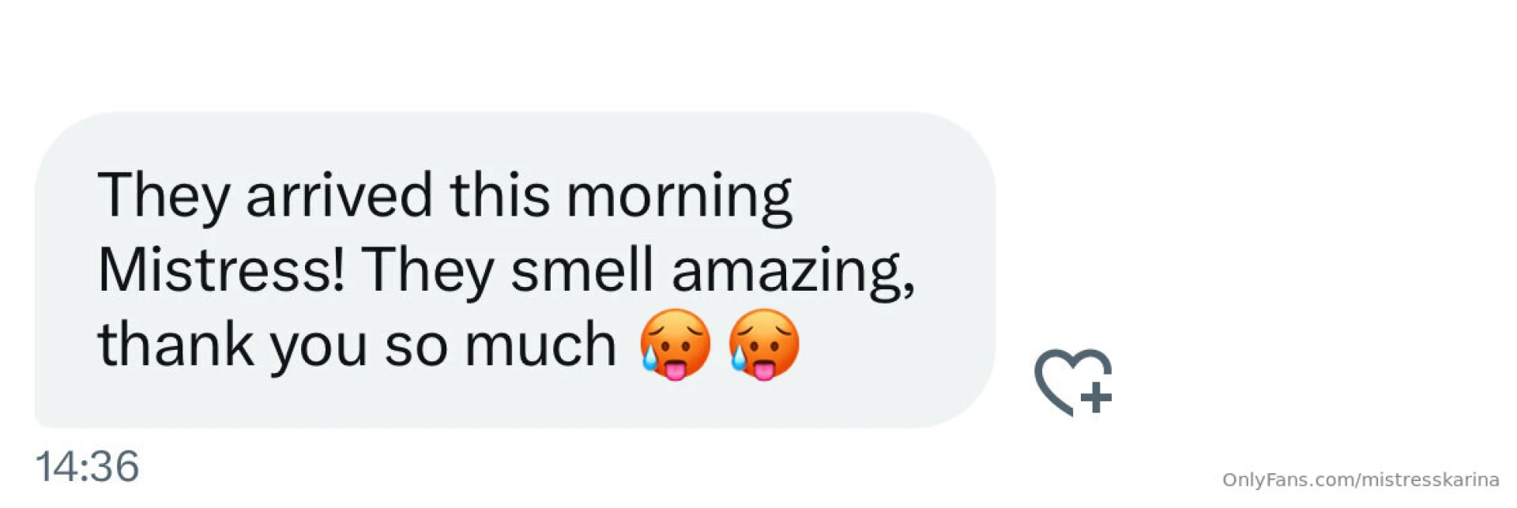This screenshot has width=1517, height=508.
Task: Click "thank you so much" text
Action: [357, 346]
